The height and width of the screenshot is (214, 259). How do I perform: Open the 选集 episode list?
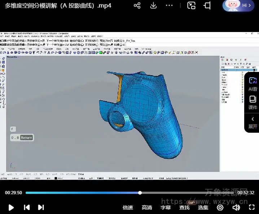(x=203, y=208)
